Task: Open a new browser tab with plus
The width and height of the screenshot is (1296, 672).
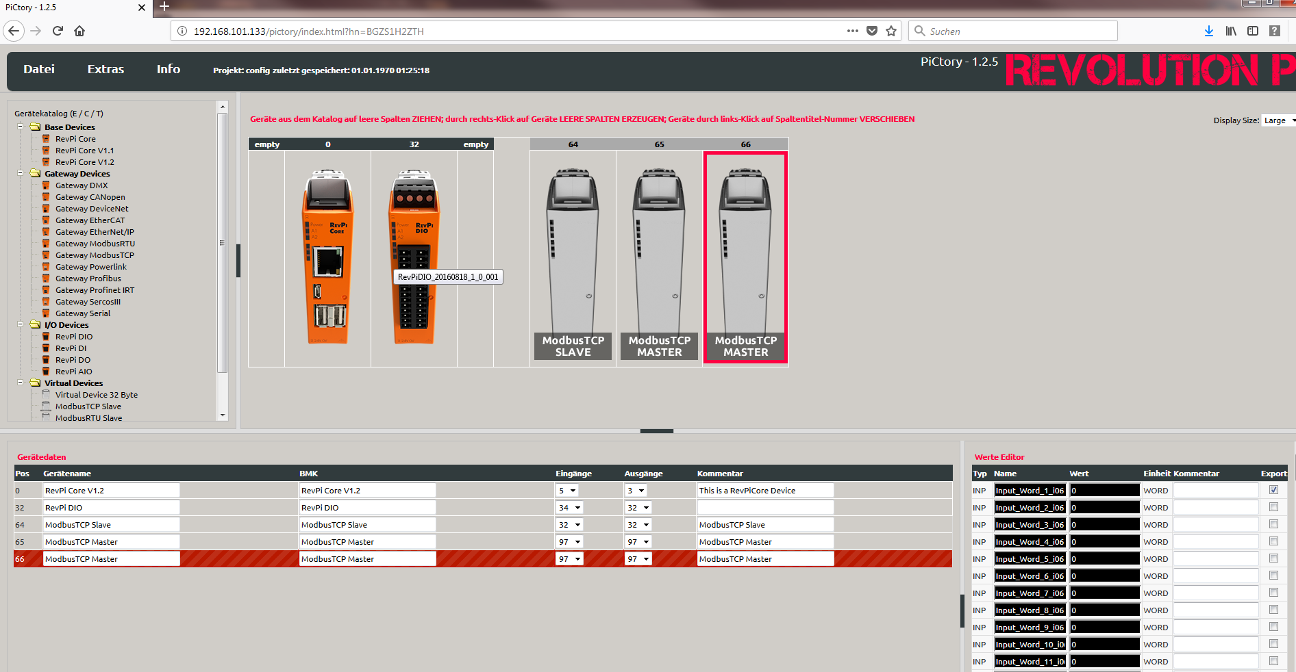Action: (x=164, y=7)
